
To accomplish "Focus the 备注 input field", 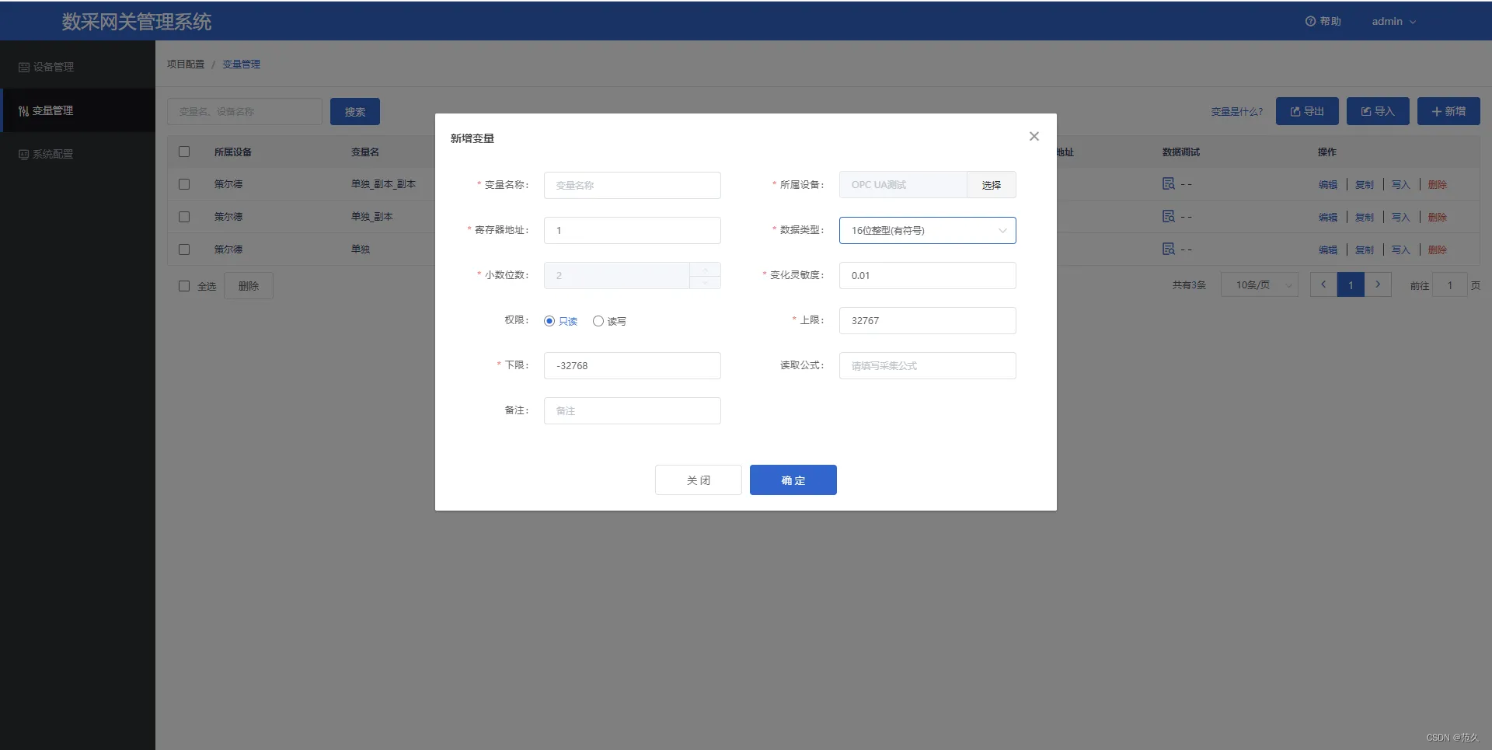I will click(x=633, y=410).
